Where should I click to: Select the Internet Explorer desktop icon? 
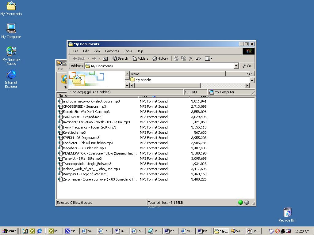(x=11, y=75)
